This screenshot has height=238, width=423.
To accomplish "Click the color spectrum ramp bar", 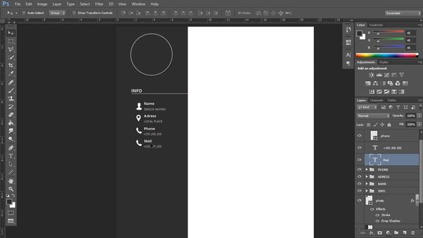I will click(387, 56).
